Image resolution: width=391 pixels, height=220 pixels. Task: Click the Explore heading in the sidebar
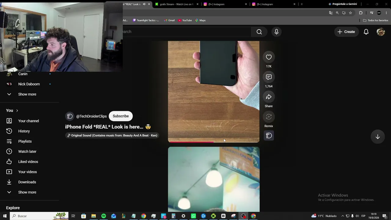pyautogui.click(x=13, y=208)
